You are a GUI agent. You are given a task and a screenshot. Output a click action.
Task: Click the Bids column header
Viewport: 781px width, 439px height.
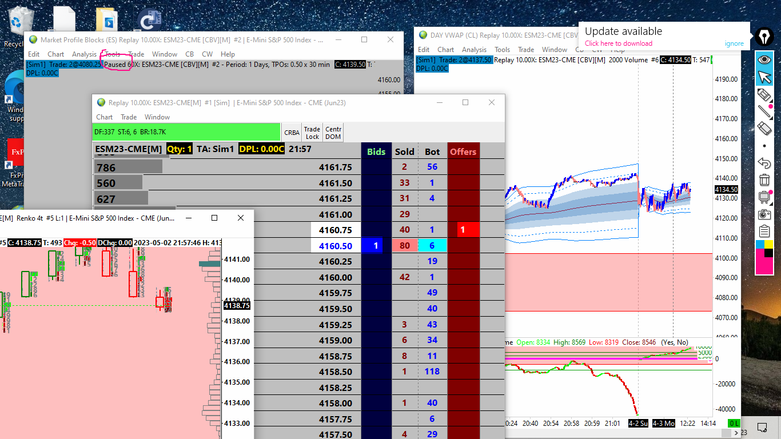tap(376, 151)
